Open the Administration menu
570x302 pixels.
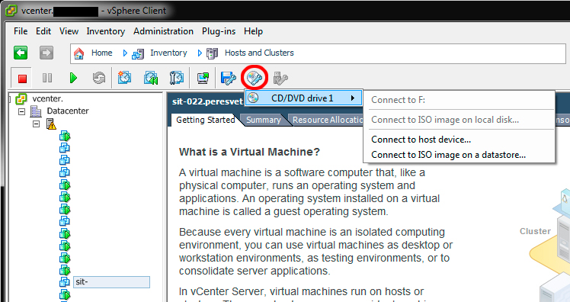(163, 31)
